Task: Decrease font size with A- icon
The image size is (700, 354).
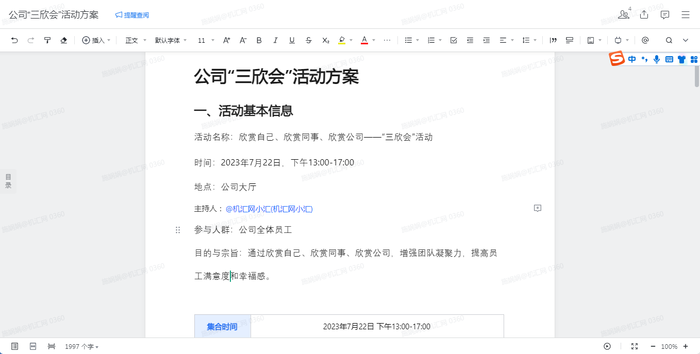Action: point(243,40)
